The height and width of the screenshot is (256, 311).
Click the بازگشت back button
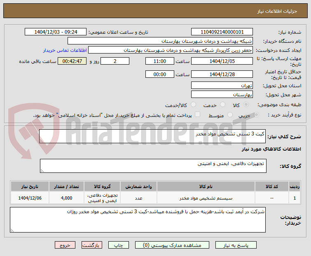tap(91, 245)
